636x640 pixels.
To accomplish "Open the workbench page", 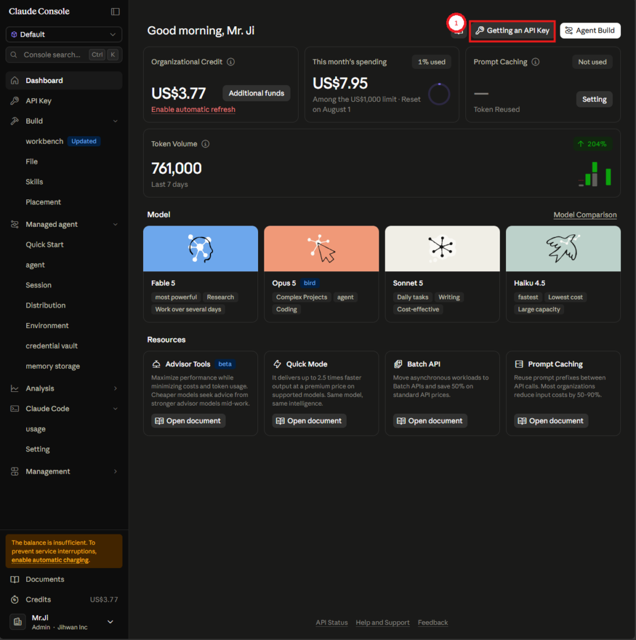I will pos(44,141).
